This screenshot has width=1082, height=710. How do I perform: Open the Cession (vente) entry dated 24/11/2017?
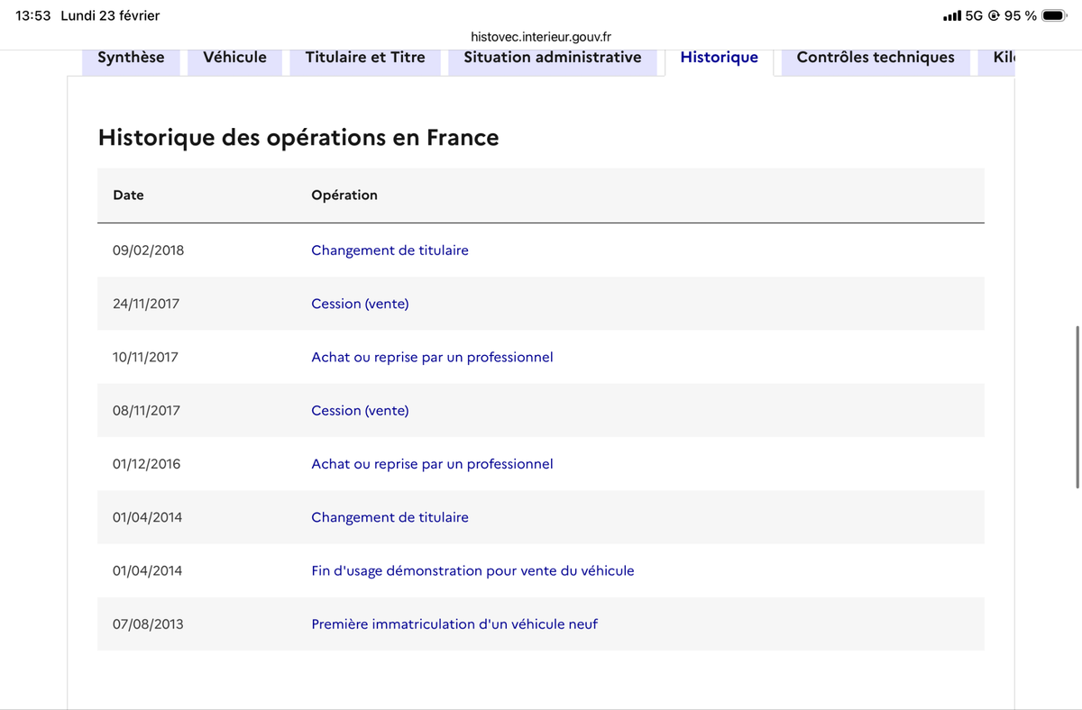click(360, 304)
